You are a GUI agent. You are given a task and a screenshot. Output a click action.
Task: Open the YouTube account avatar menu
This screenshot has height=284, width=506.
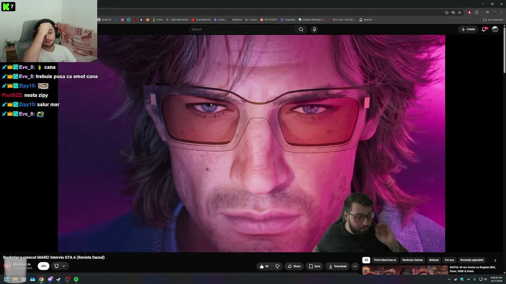(495, 29)
